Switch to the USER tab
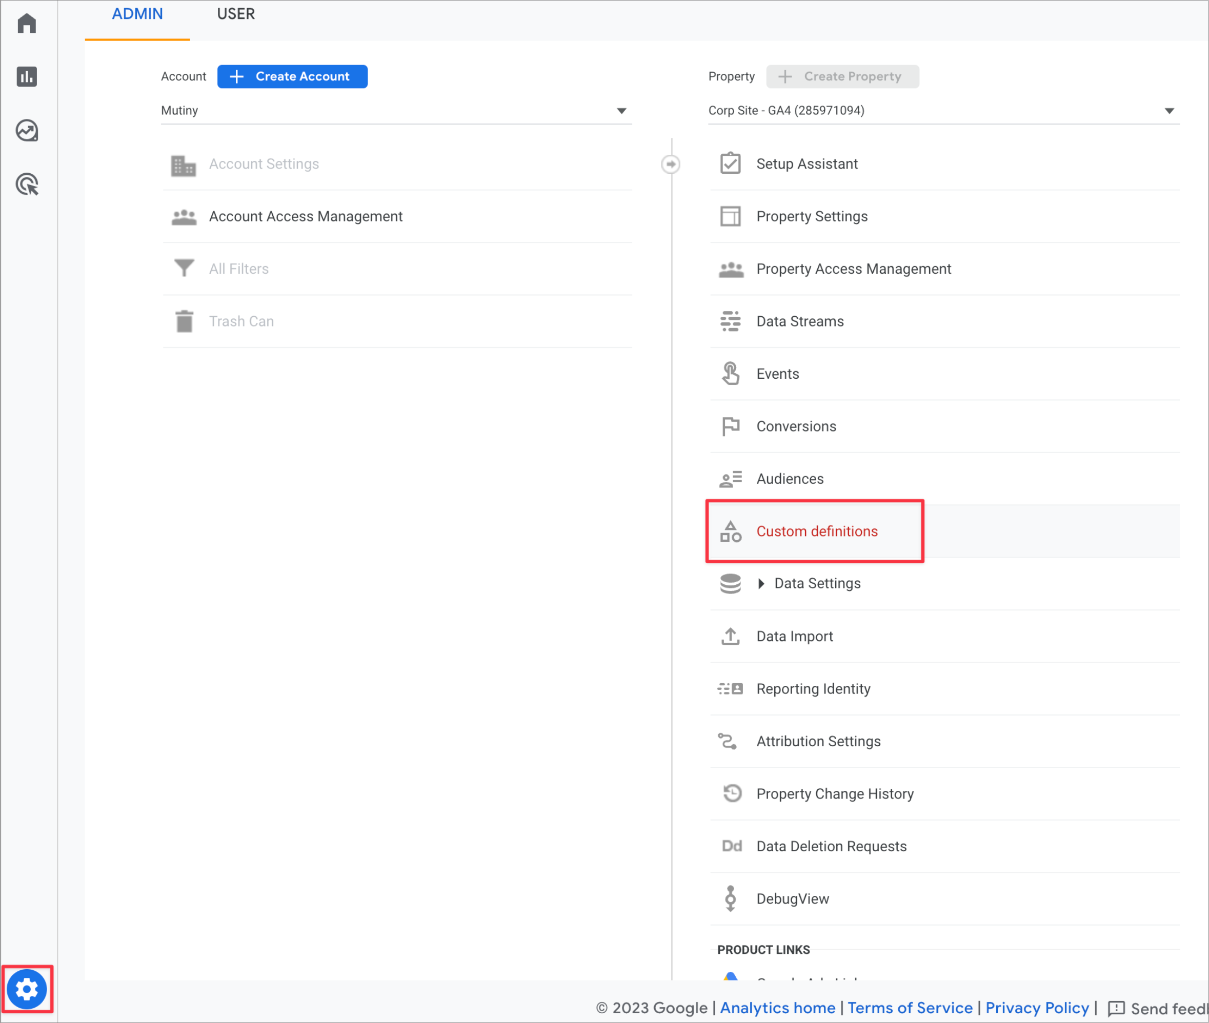The width and height of the screenshot is (1209, 1023). 235,14
